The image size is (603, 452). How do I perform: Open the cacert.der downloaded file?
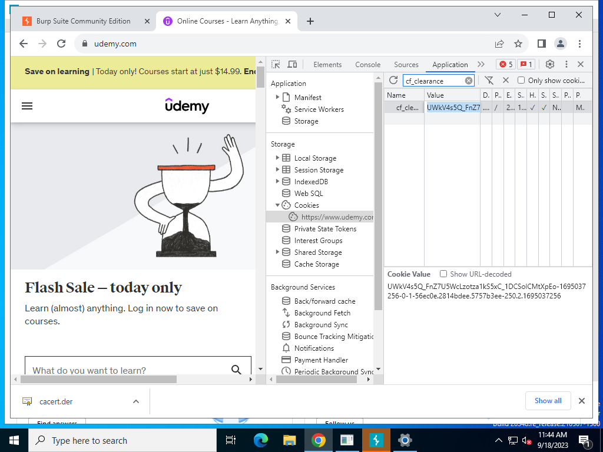(56, 401)
